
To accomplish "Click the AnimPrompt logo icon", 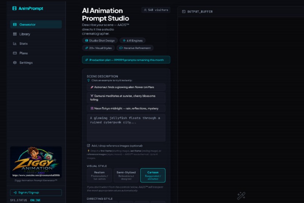I will (x=14, y=8).
